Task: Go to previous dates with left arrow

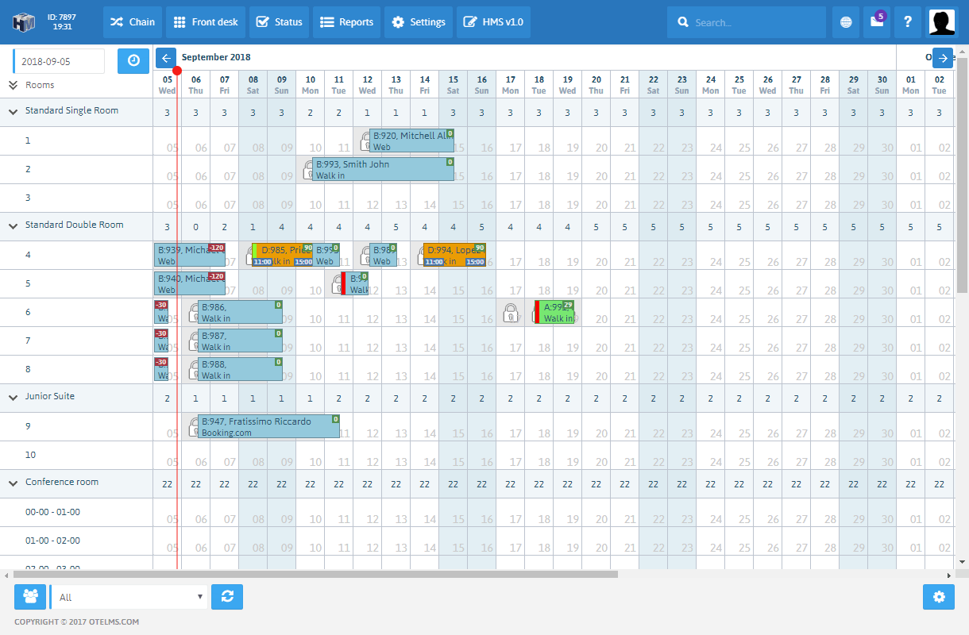Action: 166,58
